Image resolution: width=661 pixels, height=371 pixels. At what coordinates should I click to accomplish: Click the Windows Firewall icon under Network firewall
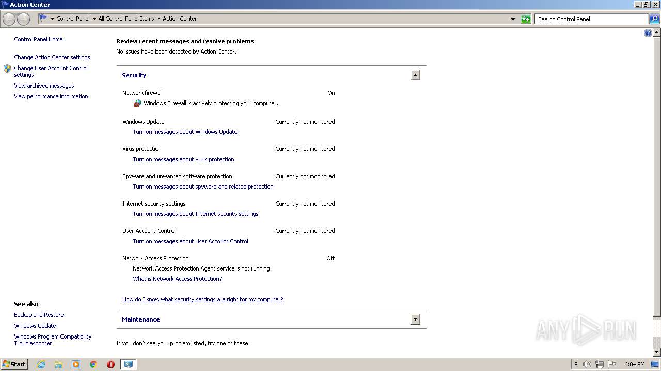pyautogui.click(x=137, y=103)
